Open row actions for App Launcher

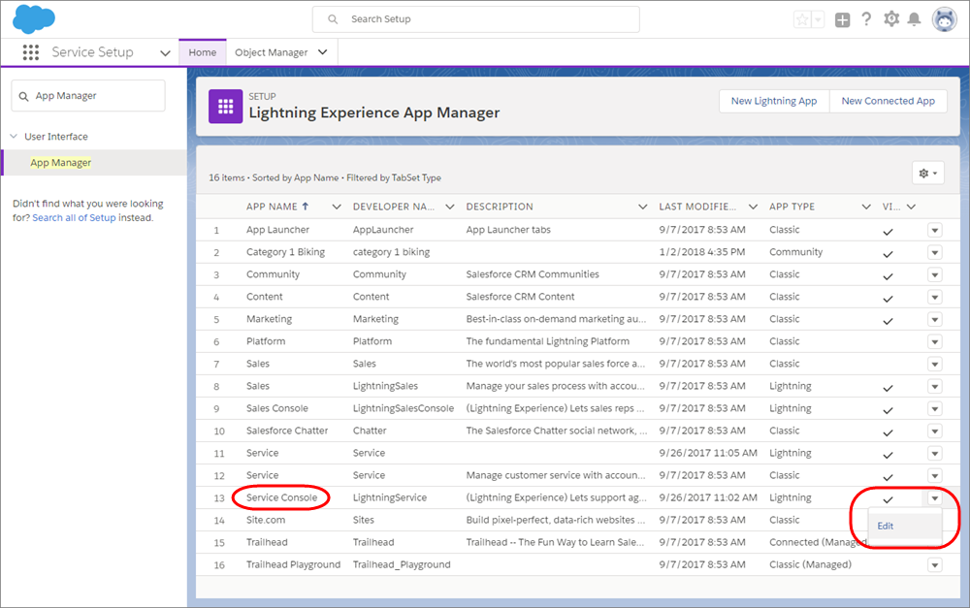click(935, 230)
